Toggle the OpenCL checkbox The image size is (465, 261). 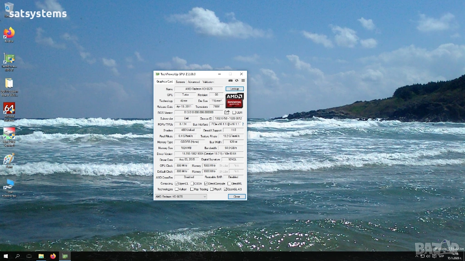coord(177,184)
